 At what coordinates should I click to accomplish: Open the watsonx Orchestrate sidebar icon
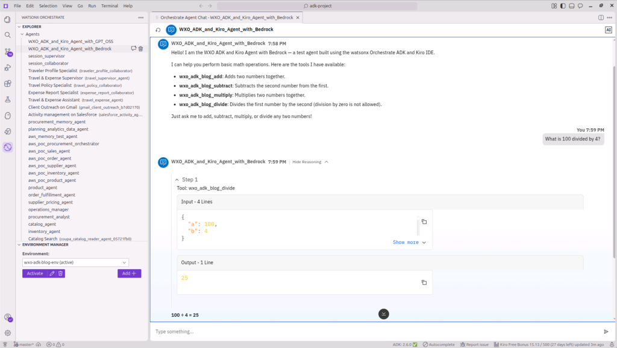pos(7,147)
